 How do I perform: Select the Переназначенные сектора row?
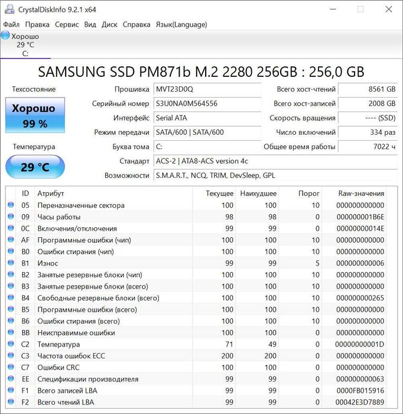tap(196, 205)
